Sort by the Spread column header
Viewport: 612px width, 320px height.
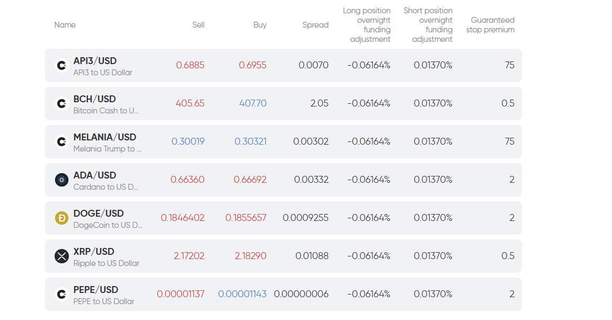(x=315, y=25)
